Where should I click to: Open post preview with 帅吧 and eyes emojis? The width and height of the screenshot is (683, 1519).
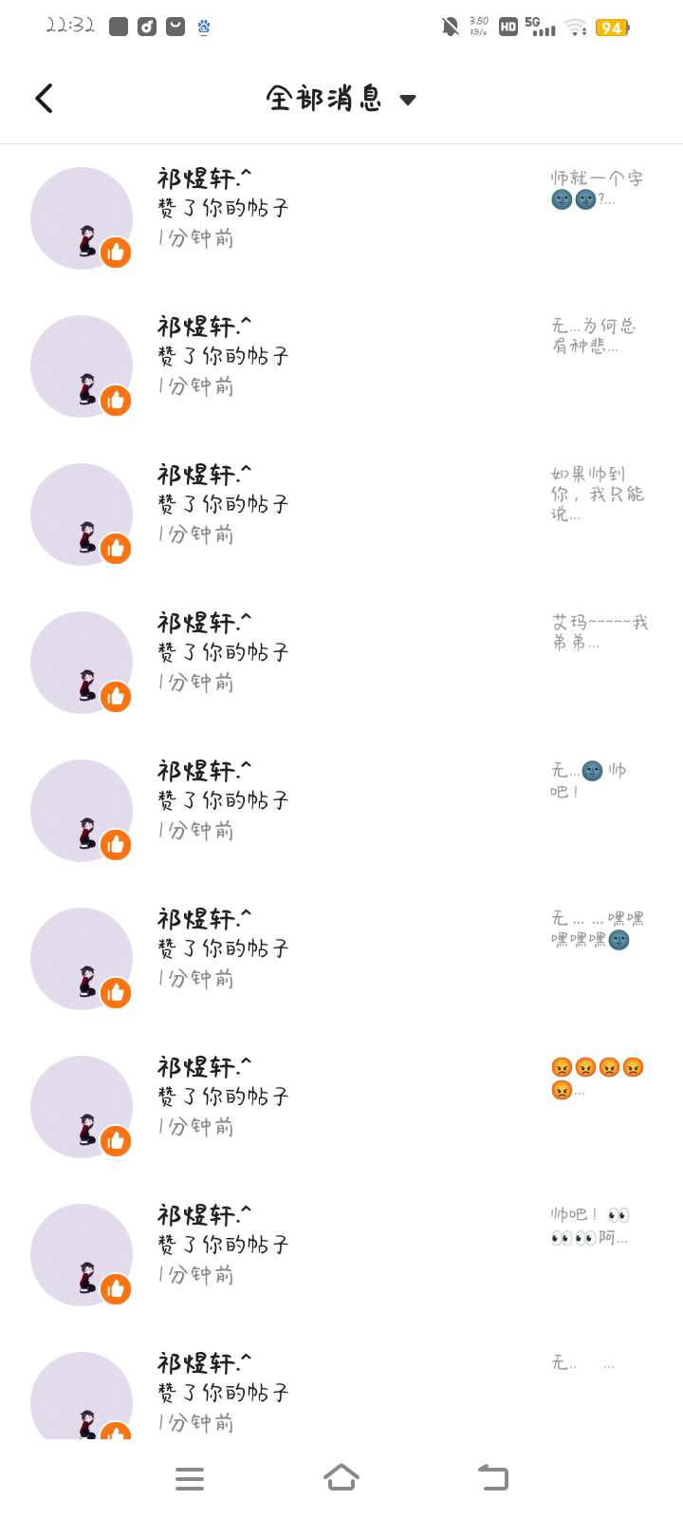click(x=590, y=1226)
